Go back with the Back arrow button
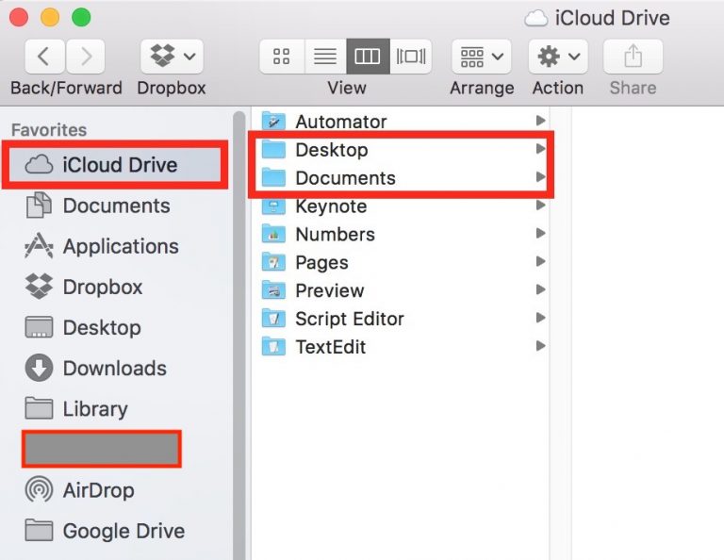Image resolution: width=724 pixels, height=560 pixels. (x=44, y=57)
